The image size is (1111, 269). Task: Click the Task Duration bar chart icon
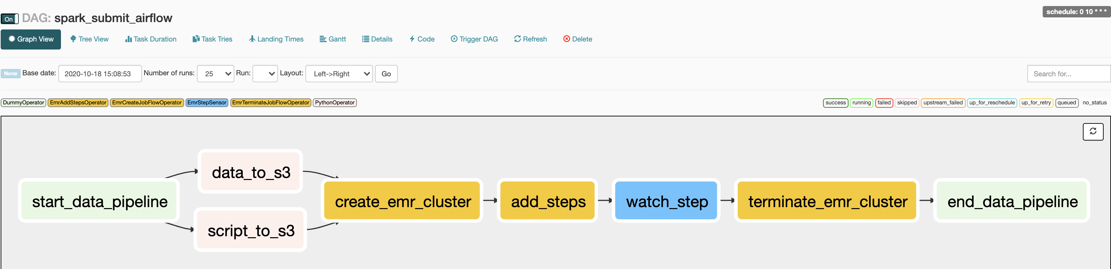tap(128, 39)
